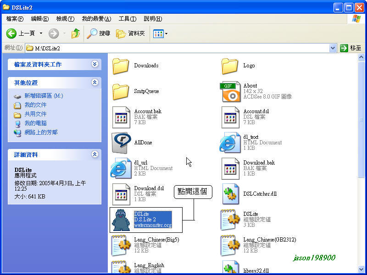The width and height of the screenshot is (367, 275).
Task: Select the libeay32.dll file name
Action: coord(256,271)
